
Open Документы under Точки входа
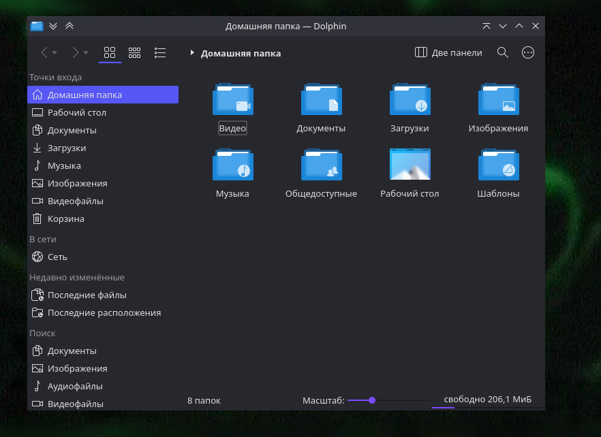click(x=103, y=130)
